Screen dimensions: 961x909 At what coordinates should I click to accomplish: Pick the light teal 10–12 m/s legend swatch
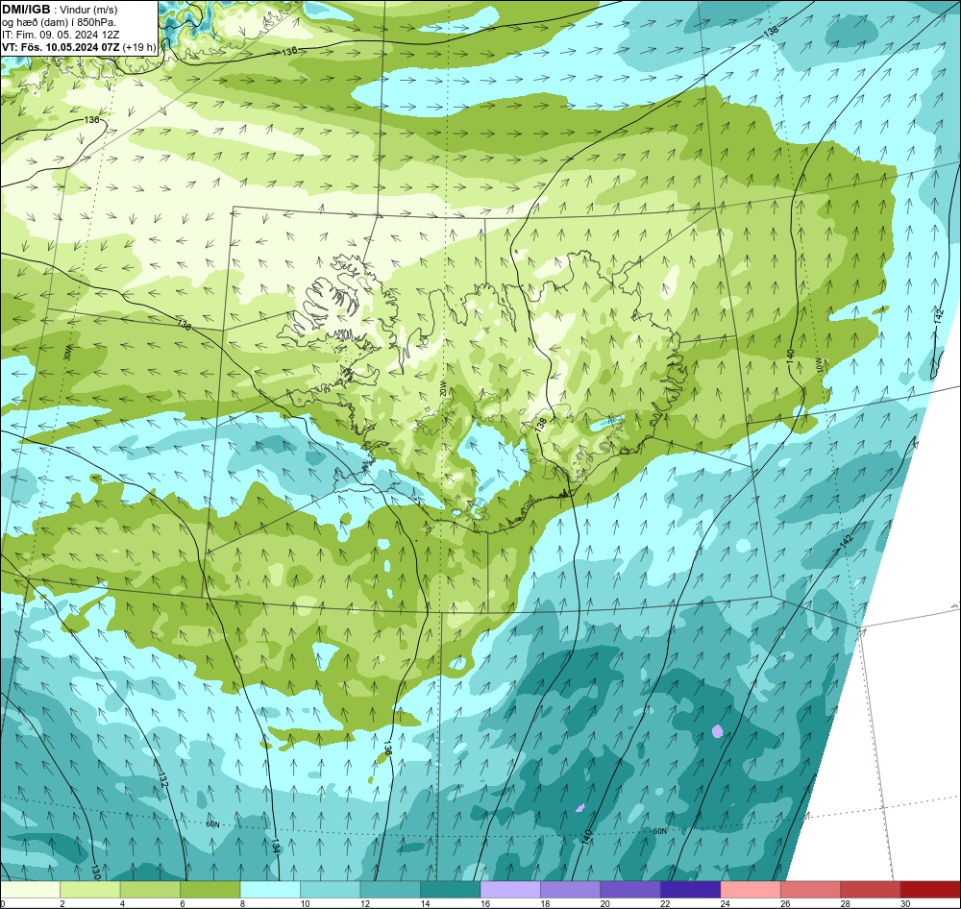coord(331,890)
